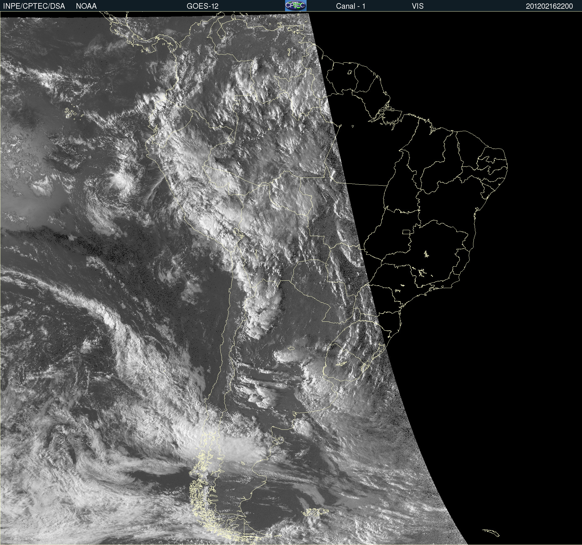
Task: Click the GOES-12 satellite label
Action: (x=203, y=6)
